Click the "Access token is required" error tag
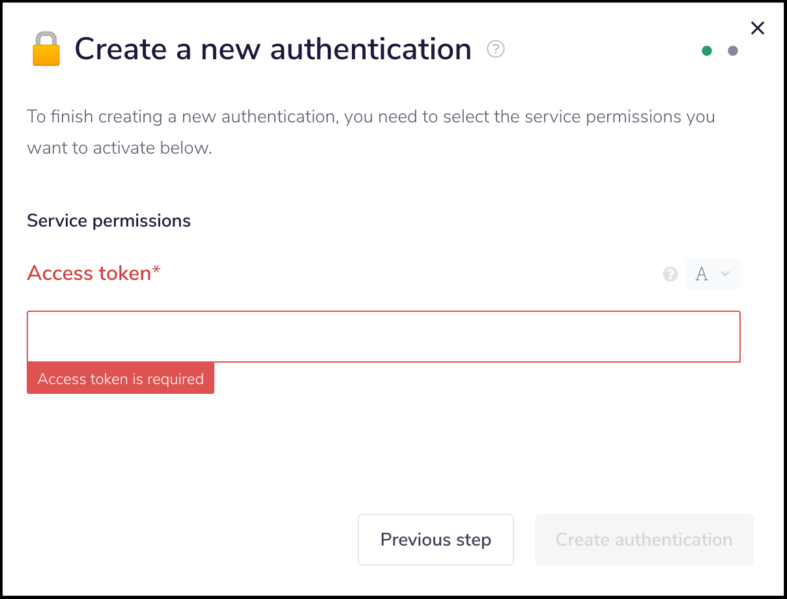The image size is (787, 599). coord(121,379)
